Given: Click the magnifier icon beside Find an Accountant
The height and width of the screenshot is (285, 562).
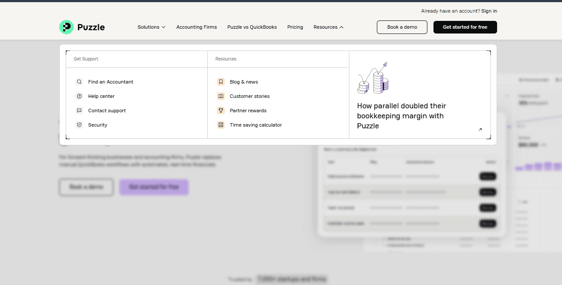Looking at the screenshot, I should (79, 82).
